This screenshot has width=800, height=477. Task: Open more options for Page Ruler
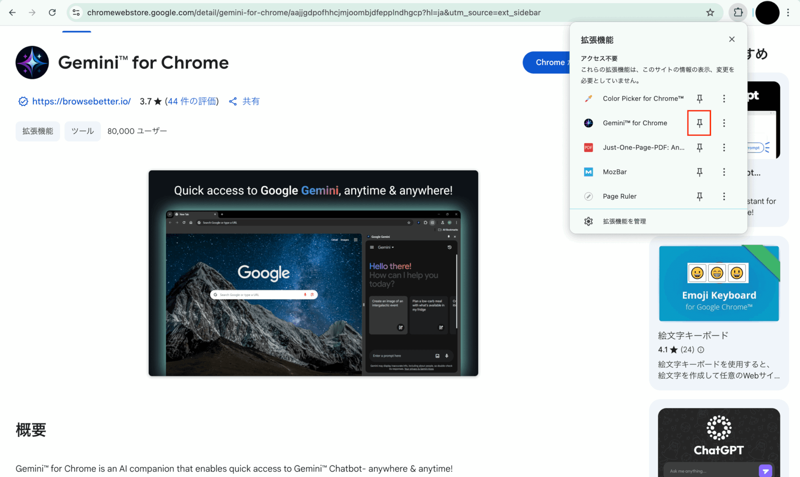(x=724, y=196)
